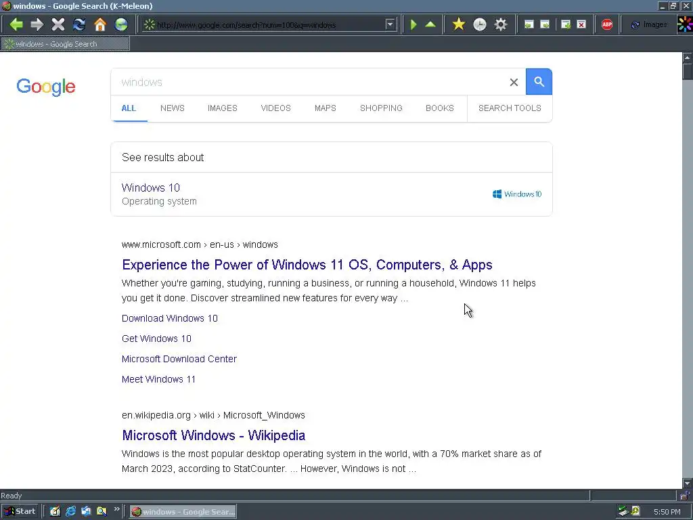This screenshot has height=520, width=693.
Task: Click the magnifier Quick Launch icon
Action: click(x=102, y=512)
